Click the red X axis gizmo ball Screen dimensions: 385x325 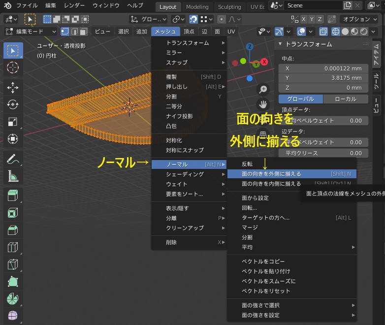coord(264,62)
